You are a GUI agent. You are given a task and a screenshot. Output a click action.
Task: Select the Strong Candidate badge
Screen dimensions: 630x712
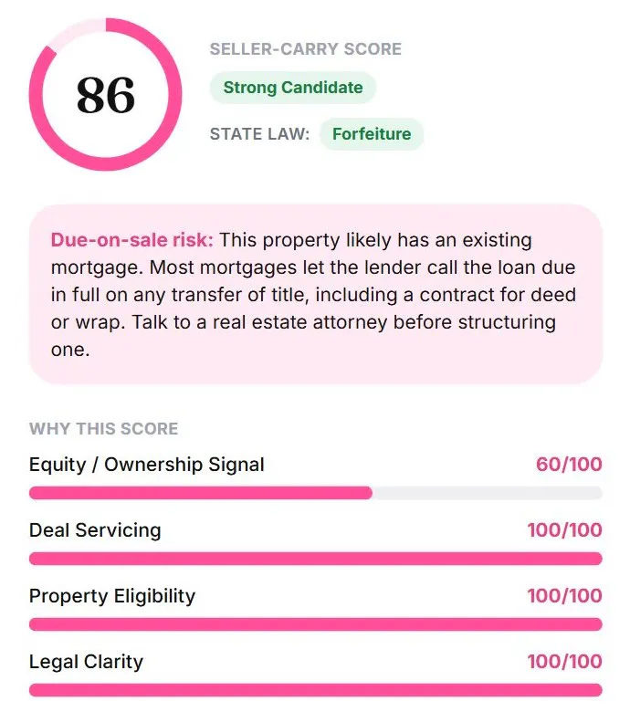(x=293, y=88)
